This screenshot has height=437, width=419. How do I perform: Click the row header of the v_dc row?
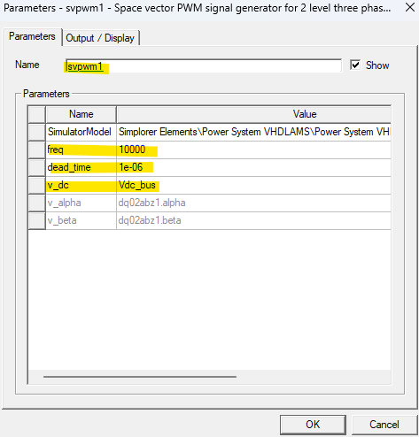(37, 185)
